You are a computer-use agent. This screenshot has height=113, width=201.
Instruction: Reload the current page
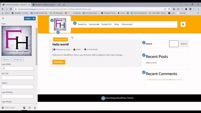point(11,9)
